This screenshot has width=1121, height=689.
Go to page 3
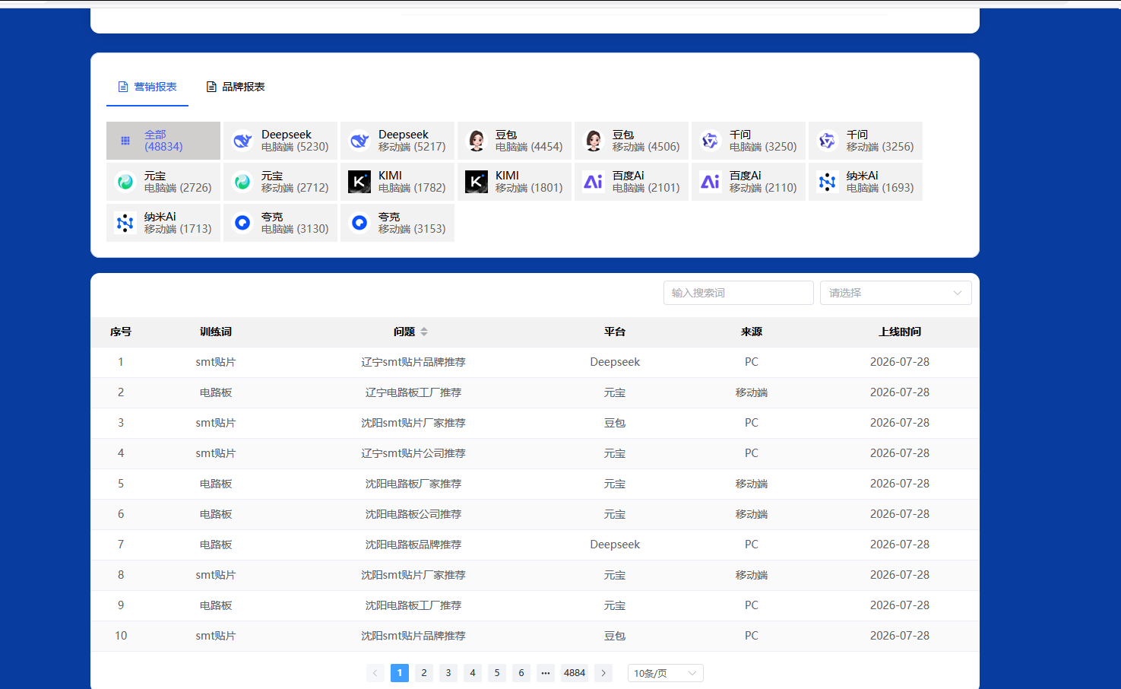pyautogui.click(x=448, y=673)
